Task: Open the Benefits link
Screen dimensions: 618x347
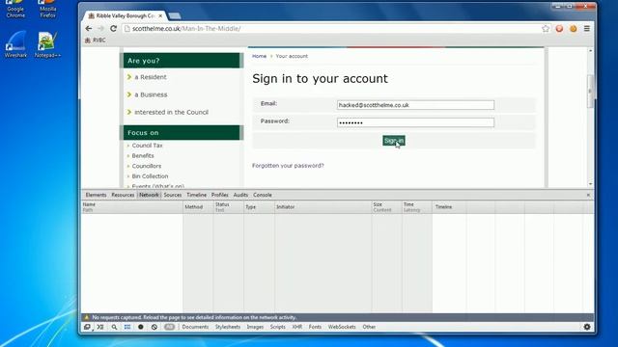Action: [143, 155]
